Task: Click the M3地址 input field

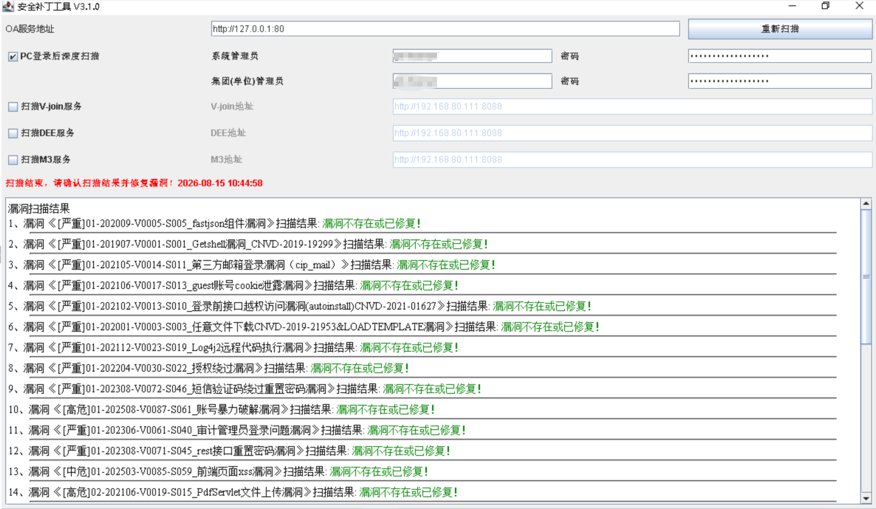Action: click(x=632, y=160)
